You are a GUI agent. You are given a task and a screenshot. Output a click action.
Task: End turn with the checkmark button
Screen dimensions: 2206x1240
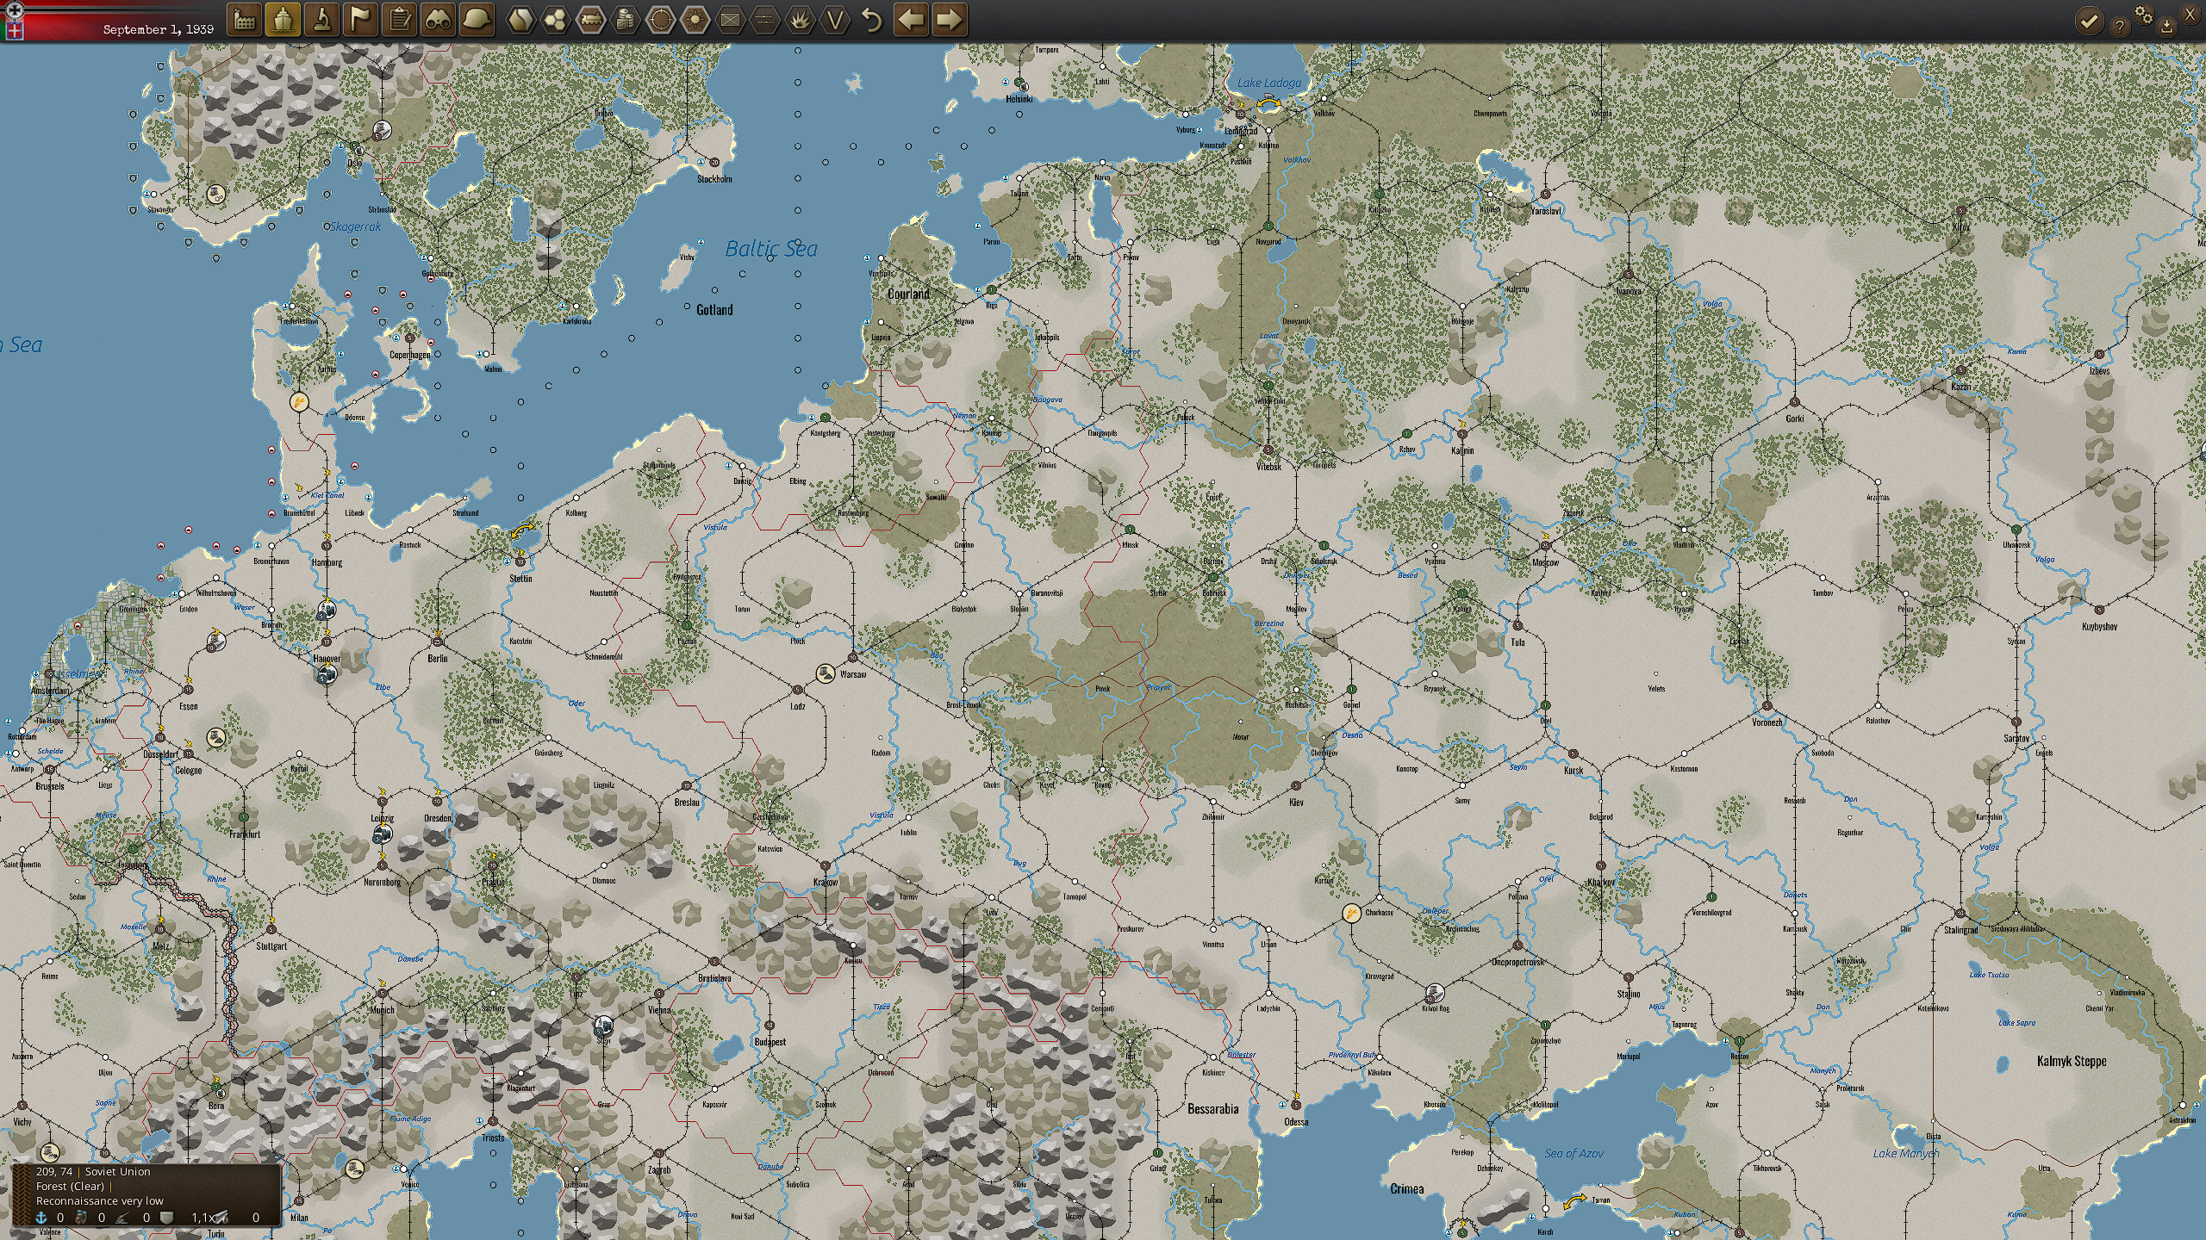click(x=2089, y=21)
